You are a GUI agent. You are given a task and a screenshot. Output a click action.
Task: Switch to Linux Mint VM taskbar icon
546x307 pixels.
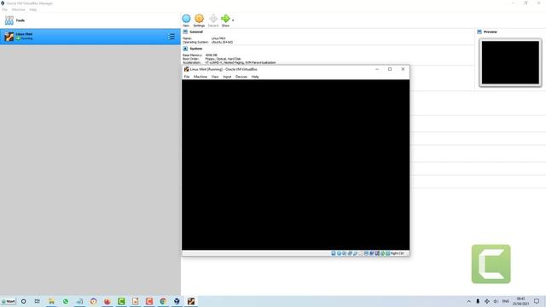[x=191, y=301]
